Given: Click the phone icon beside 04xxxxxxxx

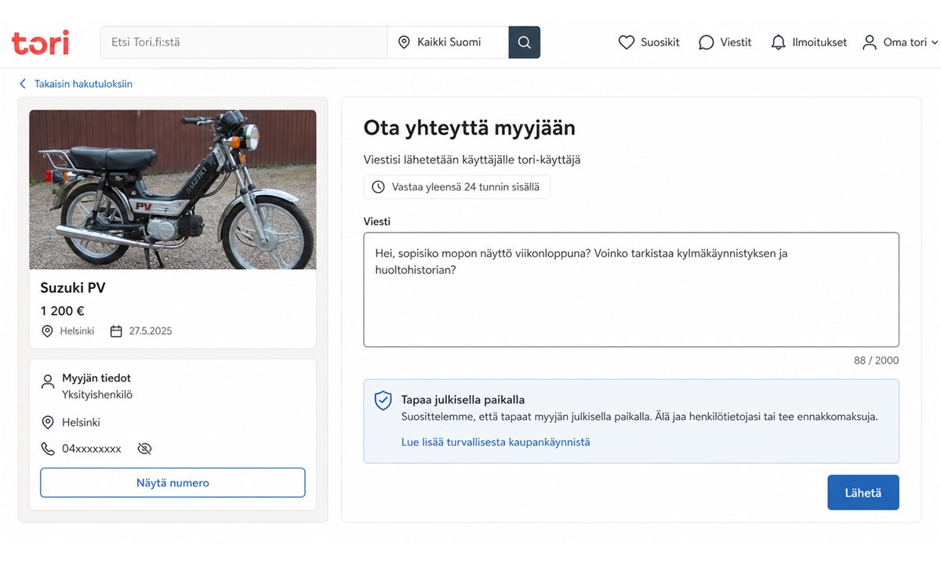Looking at the screenshot, I should click(x=48, y=449).
